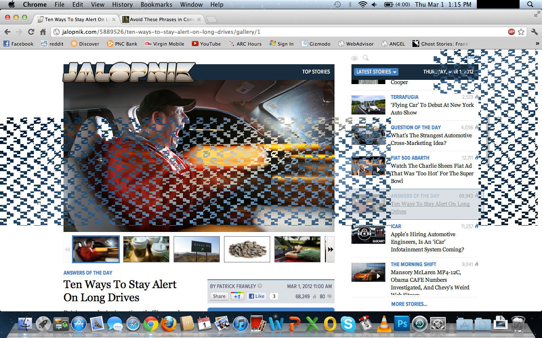The height and width of the screenshot is (338, 542).
Task: Open Messages chat bubbles in Dock
Action: click(115, 324)
